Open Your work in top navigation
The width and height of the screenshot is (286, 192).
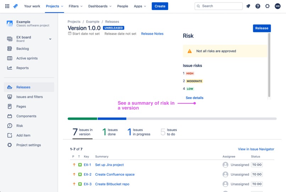pyautogui.click(x=32, y=6)
